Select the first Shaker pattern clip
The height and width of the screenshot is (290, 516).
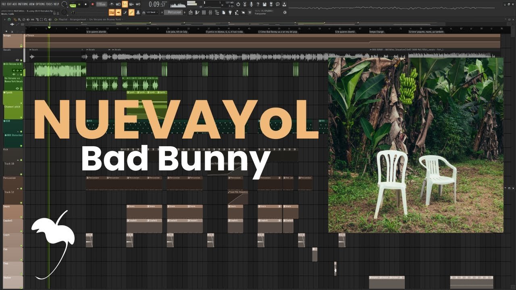click(x=375, y=282)
